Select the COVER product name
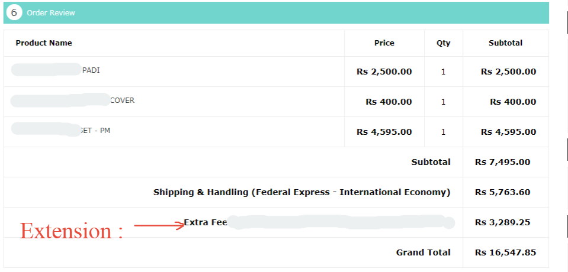The image size is (568, 272). point(122,101)
